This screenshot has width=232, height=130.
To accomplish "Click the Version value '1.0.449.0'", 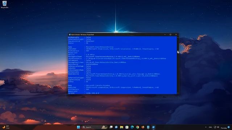I will 90,55.
